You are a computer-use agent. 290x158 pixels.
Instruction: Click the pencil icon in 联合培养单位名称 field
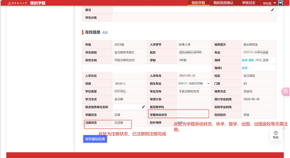click(x=143, y=107)
